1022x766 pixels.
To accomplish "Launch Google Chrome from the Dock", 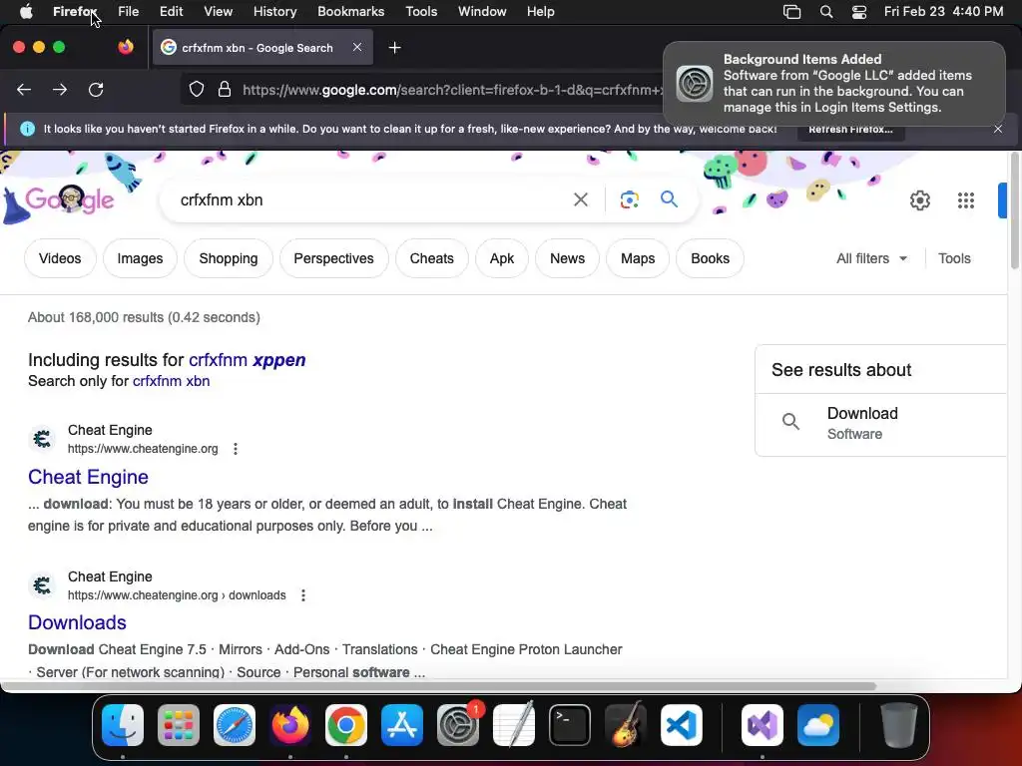I will pyautogui.click(x=346, y=725).
